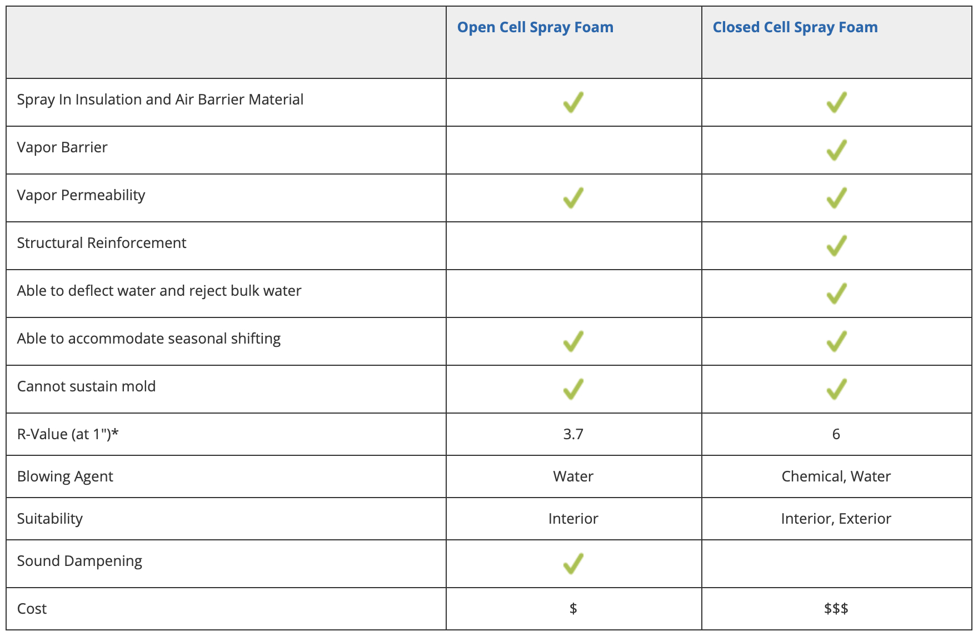The width and height of the screenshot is (978, 636).
Task: Click the Interior, Exterior suitability cell
Action: [836, 519]
